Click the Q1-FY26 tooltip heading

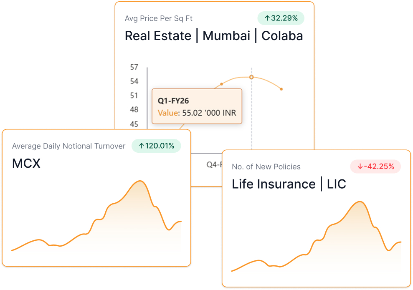pos(172,101)
